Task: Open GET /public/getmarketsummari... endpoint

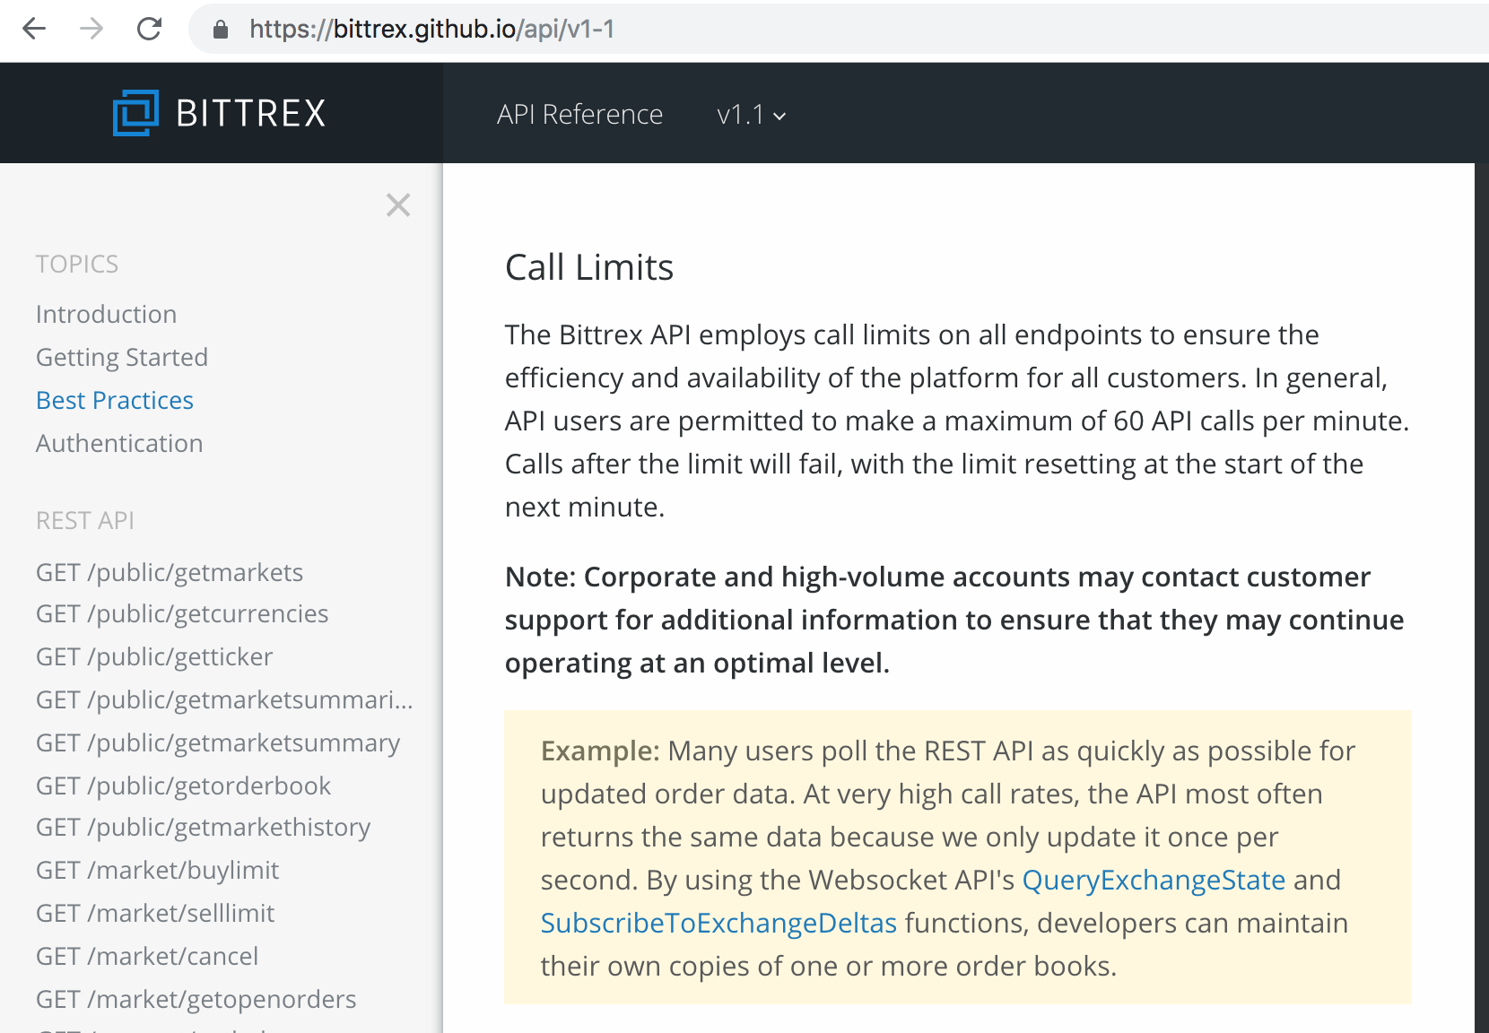Action: [x=224, y=699]
